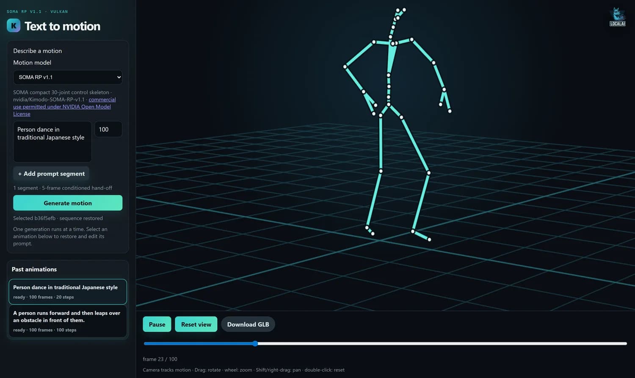The width and height of the screenshot is (635, 378).
Task: Click the 'SOMA RP V1.1 · VULKAN' label
Action: [37, 11]
